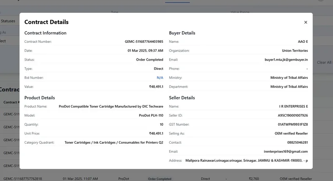The width and height of the screenshot is (333, 181).
Task: Select seller contact 08825046281
Action: tap(298, 142)
